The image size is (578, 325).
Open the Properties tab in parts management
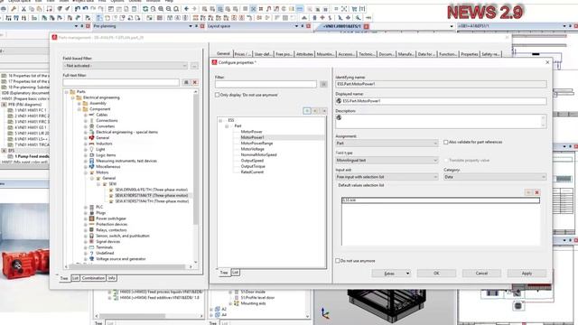(469, 54)
